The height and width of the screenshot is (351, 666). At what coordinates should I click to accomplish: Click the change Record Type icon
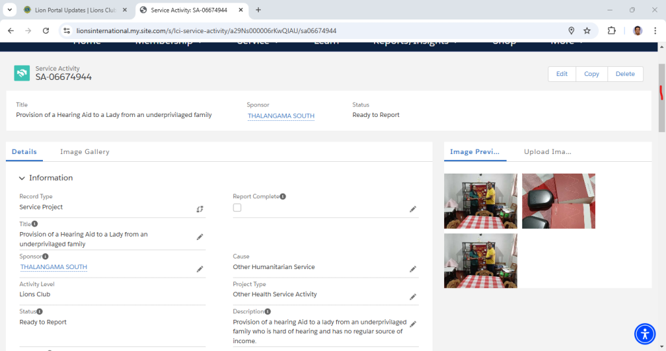[x=200, y=209]
